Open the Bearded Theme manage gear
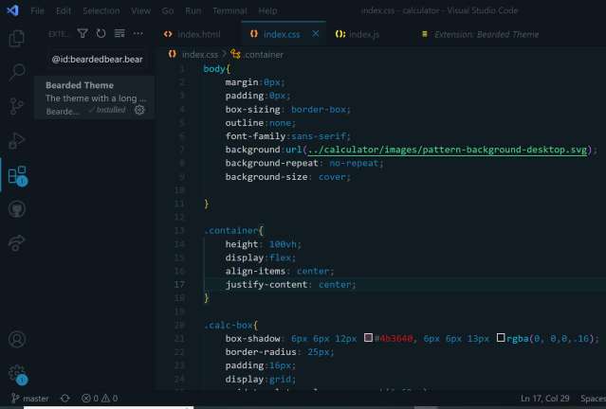 click(139, 110)
